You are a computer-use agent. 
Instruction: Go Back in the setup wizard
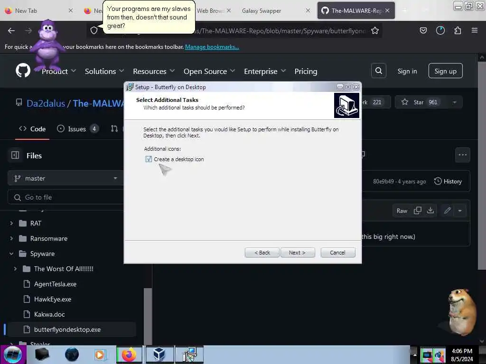[x=262, y=253]
